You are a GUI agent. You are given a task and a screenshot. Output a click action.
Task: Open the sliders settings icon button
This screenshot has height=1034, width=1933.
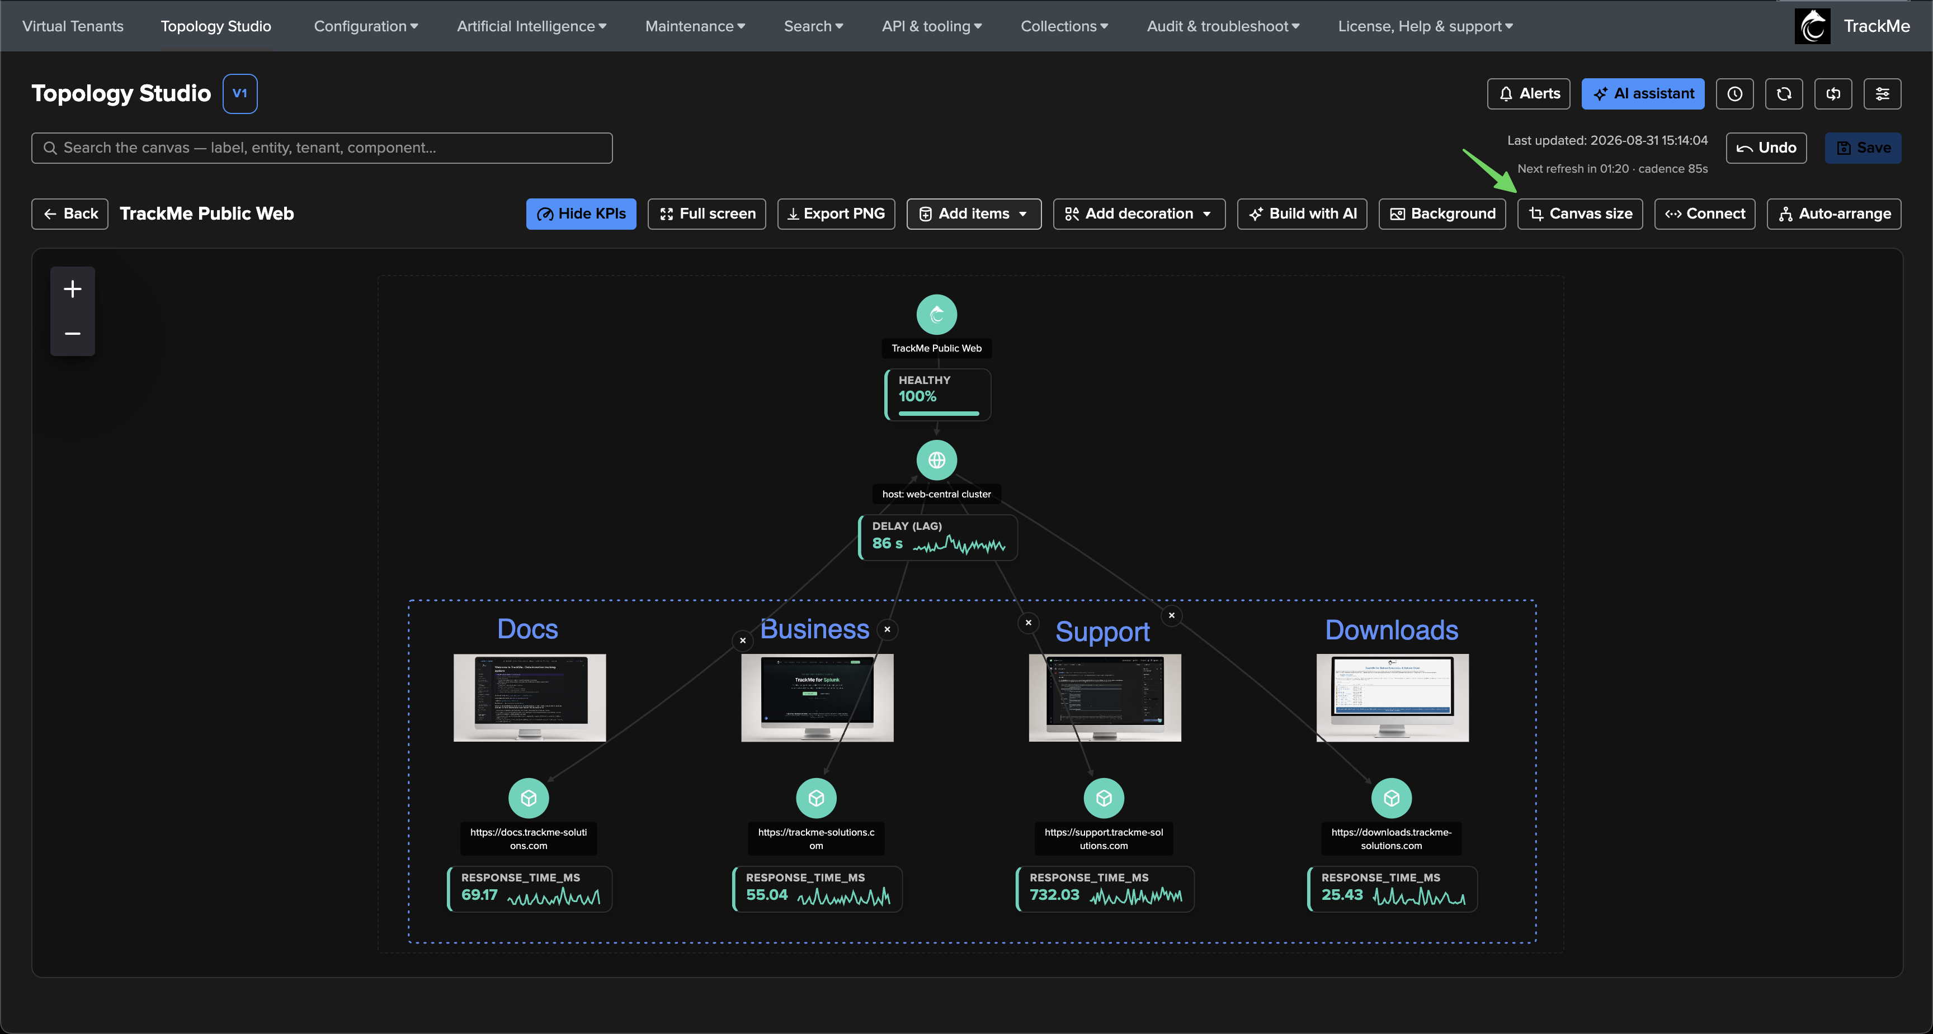pos(1882,94)
